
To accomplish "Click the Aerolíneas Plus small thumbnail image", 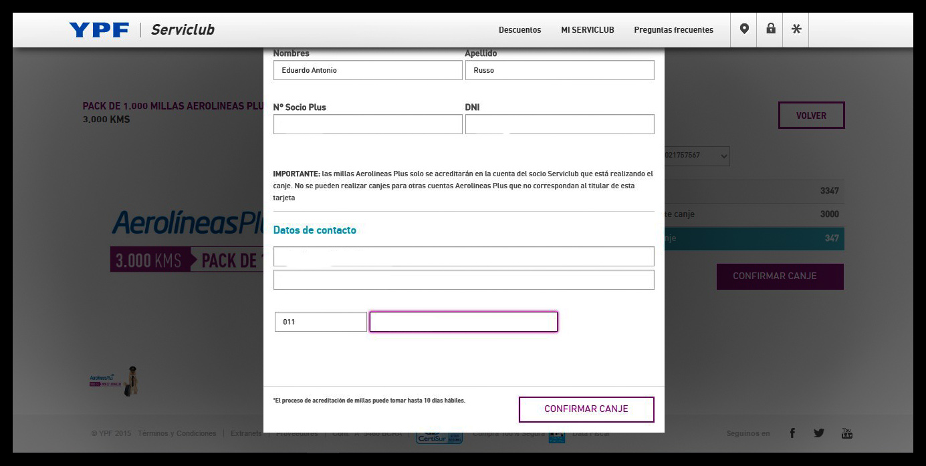I will point(114,381).
